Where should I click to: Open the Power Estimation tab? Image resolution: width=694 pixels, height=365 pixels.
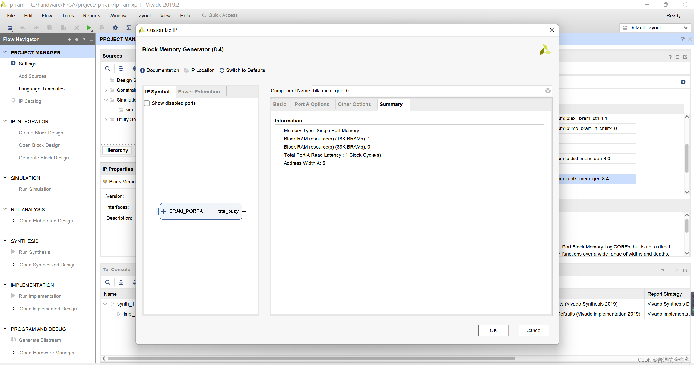tap(199, 92)
